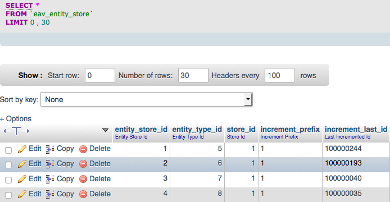Click the SELECT keyword in the query

tap(19, 6)
